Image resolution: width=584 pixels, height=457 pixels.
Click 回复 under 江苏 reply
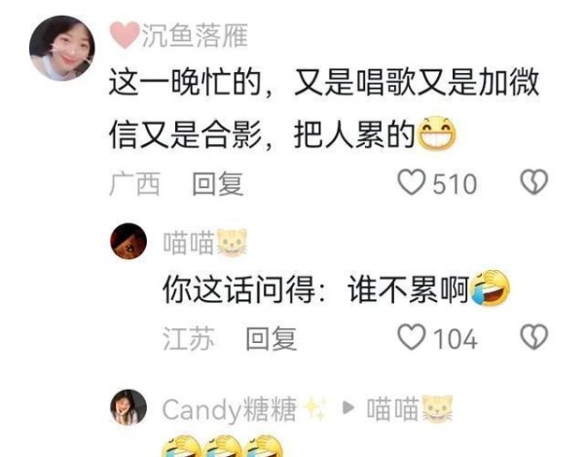(272, 338)
